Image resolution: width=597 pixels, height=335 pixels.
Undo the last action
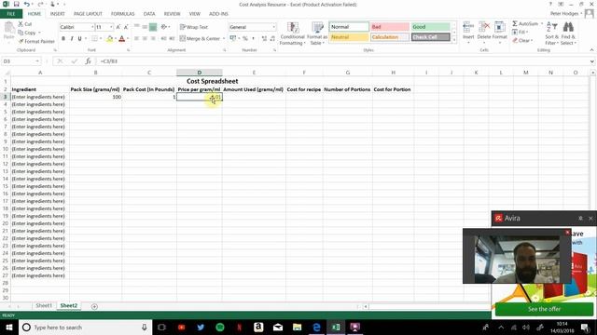coord(27,4)
